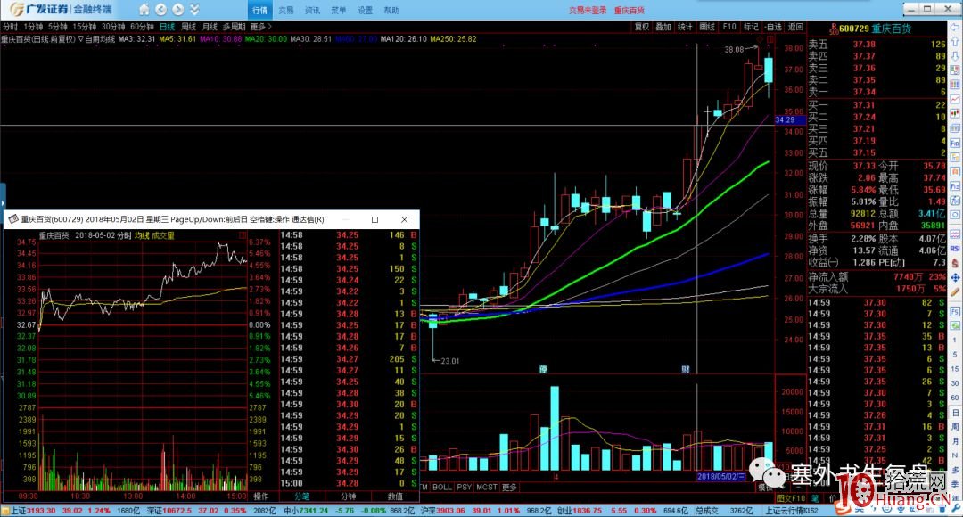Go to the home page icon
Screen dimensions: 963x517
(x=144, y=9)
